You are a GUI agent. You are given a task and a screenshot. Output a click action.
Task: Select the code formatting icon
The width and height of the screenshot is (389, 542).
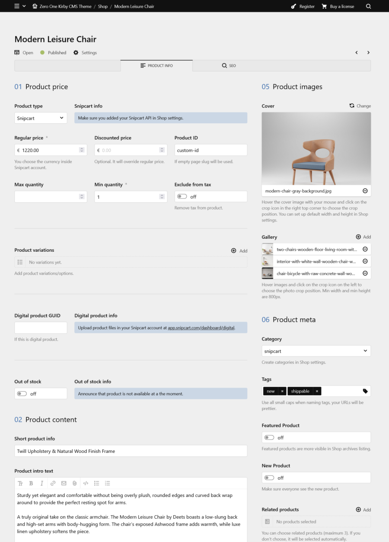(x=86, y=483)
